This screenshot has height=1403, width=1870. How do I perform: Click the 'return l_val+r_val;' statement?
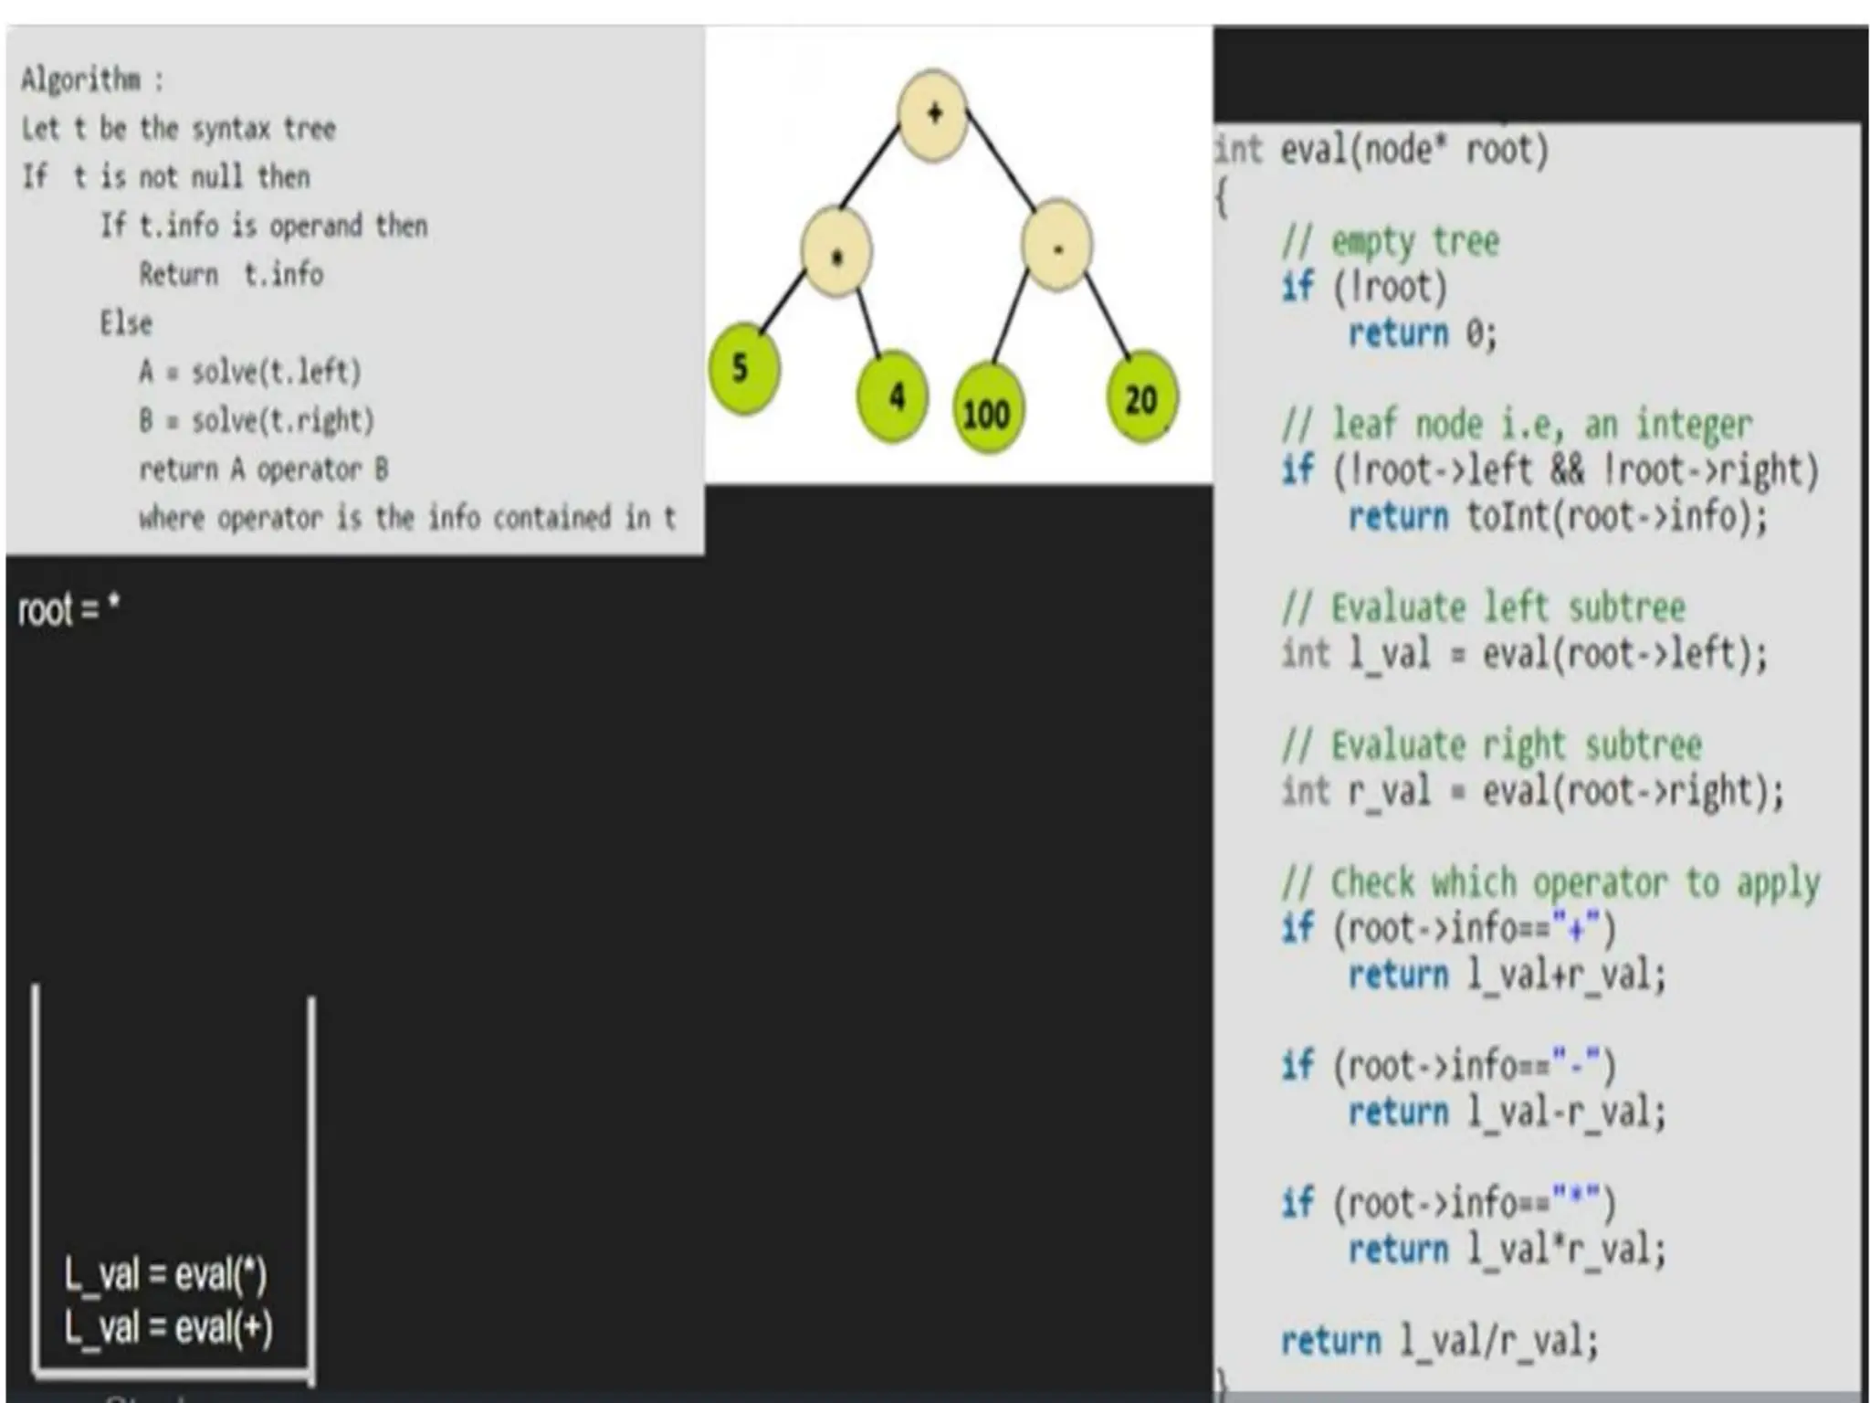(1507, 975)
